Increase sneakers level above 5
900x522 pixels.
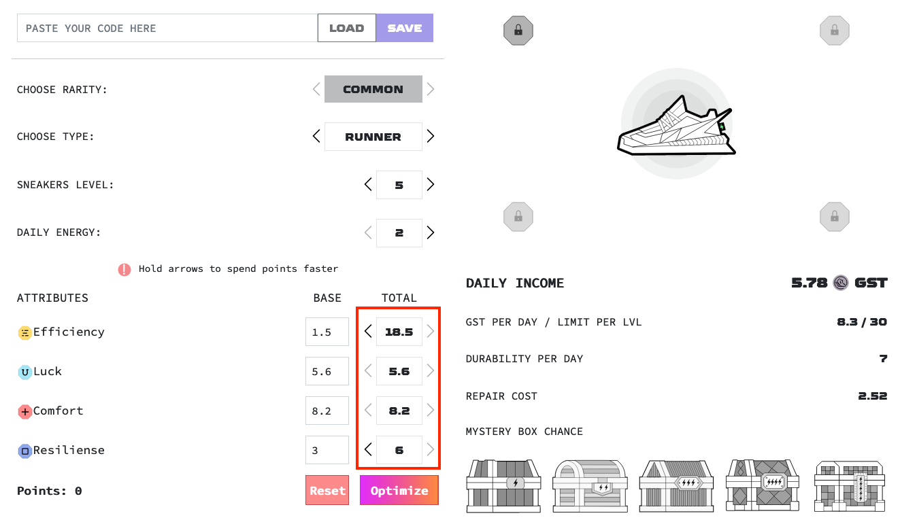pyautogui.click(x=430, y=184)
